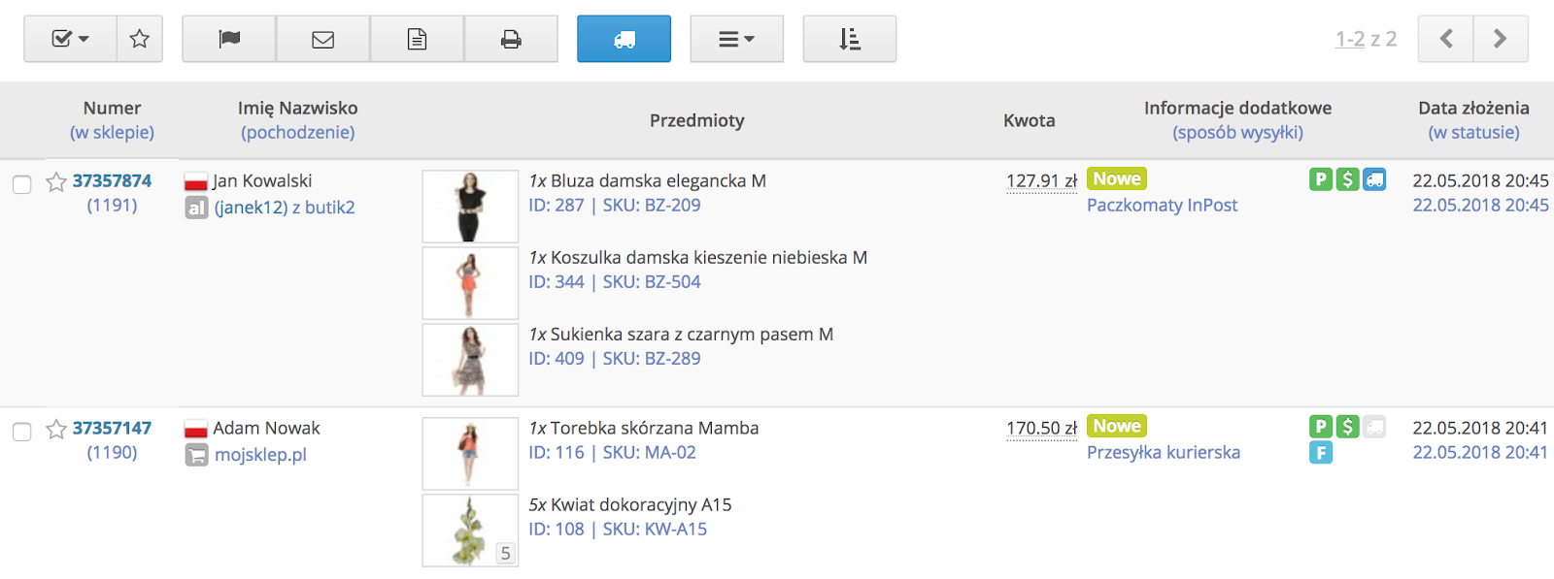1554x579 pixels.
Task: Click the document icon in the toolbar
Action: 417,39
